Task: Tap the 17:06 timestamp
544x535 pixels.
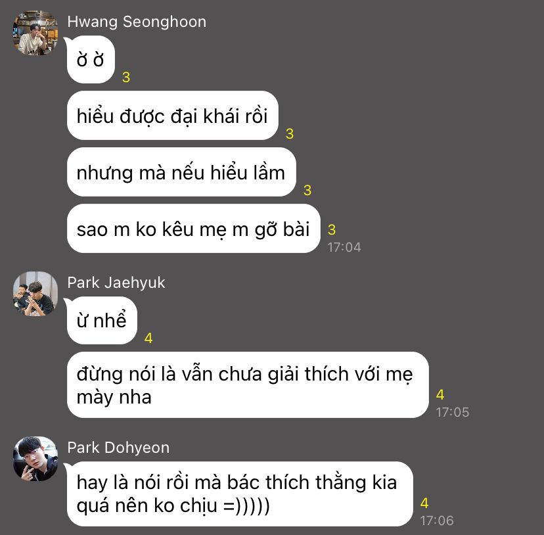Action: 437,521
